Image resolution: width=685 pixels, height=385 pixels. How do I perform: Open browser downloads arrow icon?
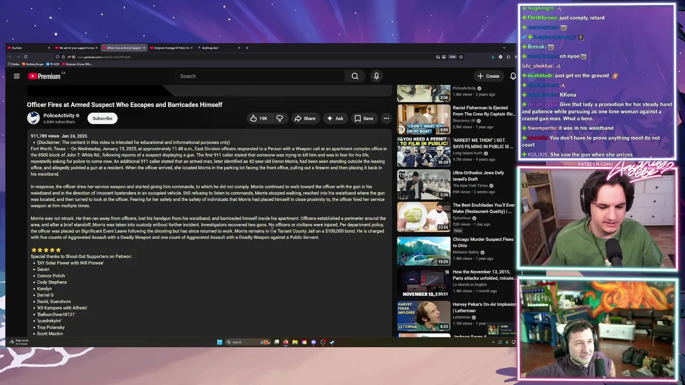[493, 57]
